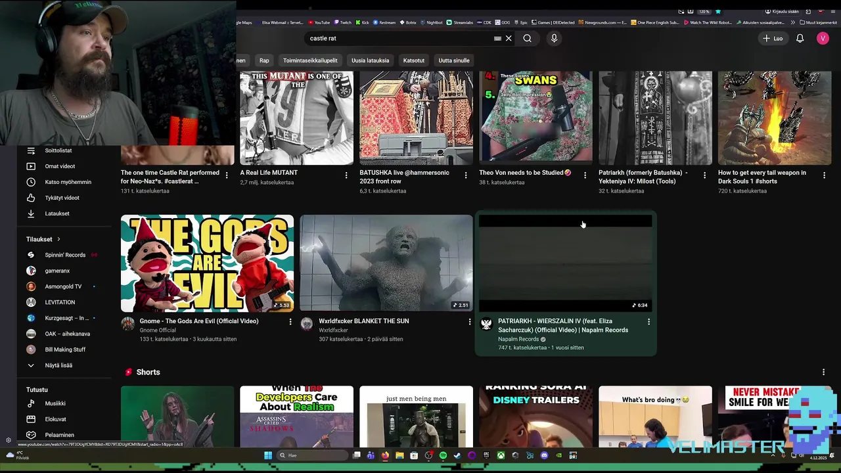The width and height of the screenshot is (841, 473).
Task: Open options for A Real Life MUTANT
Action: 346,175
